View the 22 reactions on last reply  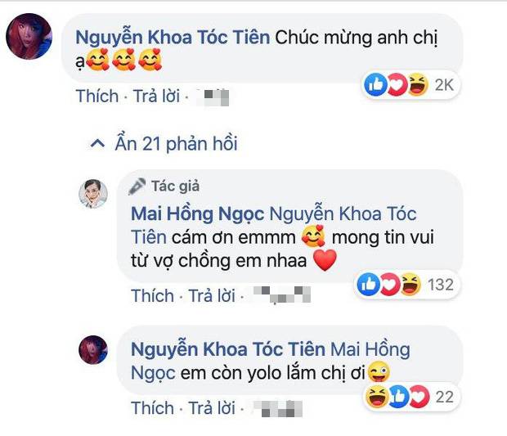442,398
